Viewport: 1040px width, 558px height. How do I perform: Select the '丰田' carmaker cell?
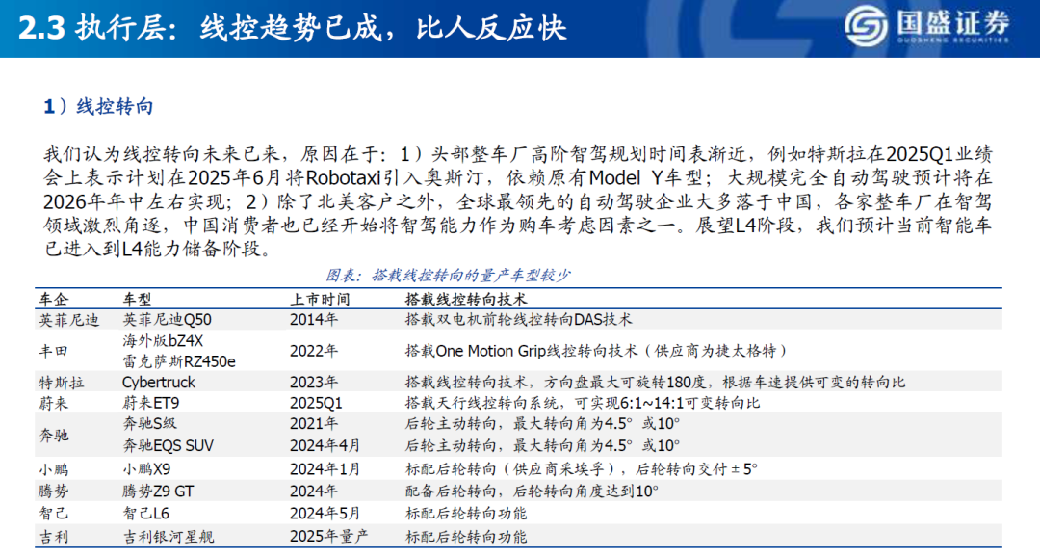(x=54, y=351)
